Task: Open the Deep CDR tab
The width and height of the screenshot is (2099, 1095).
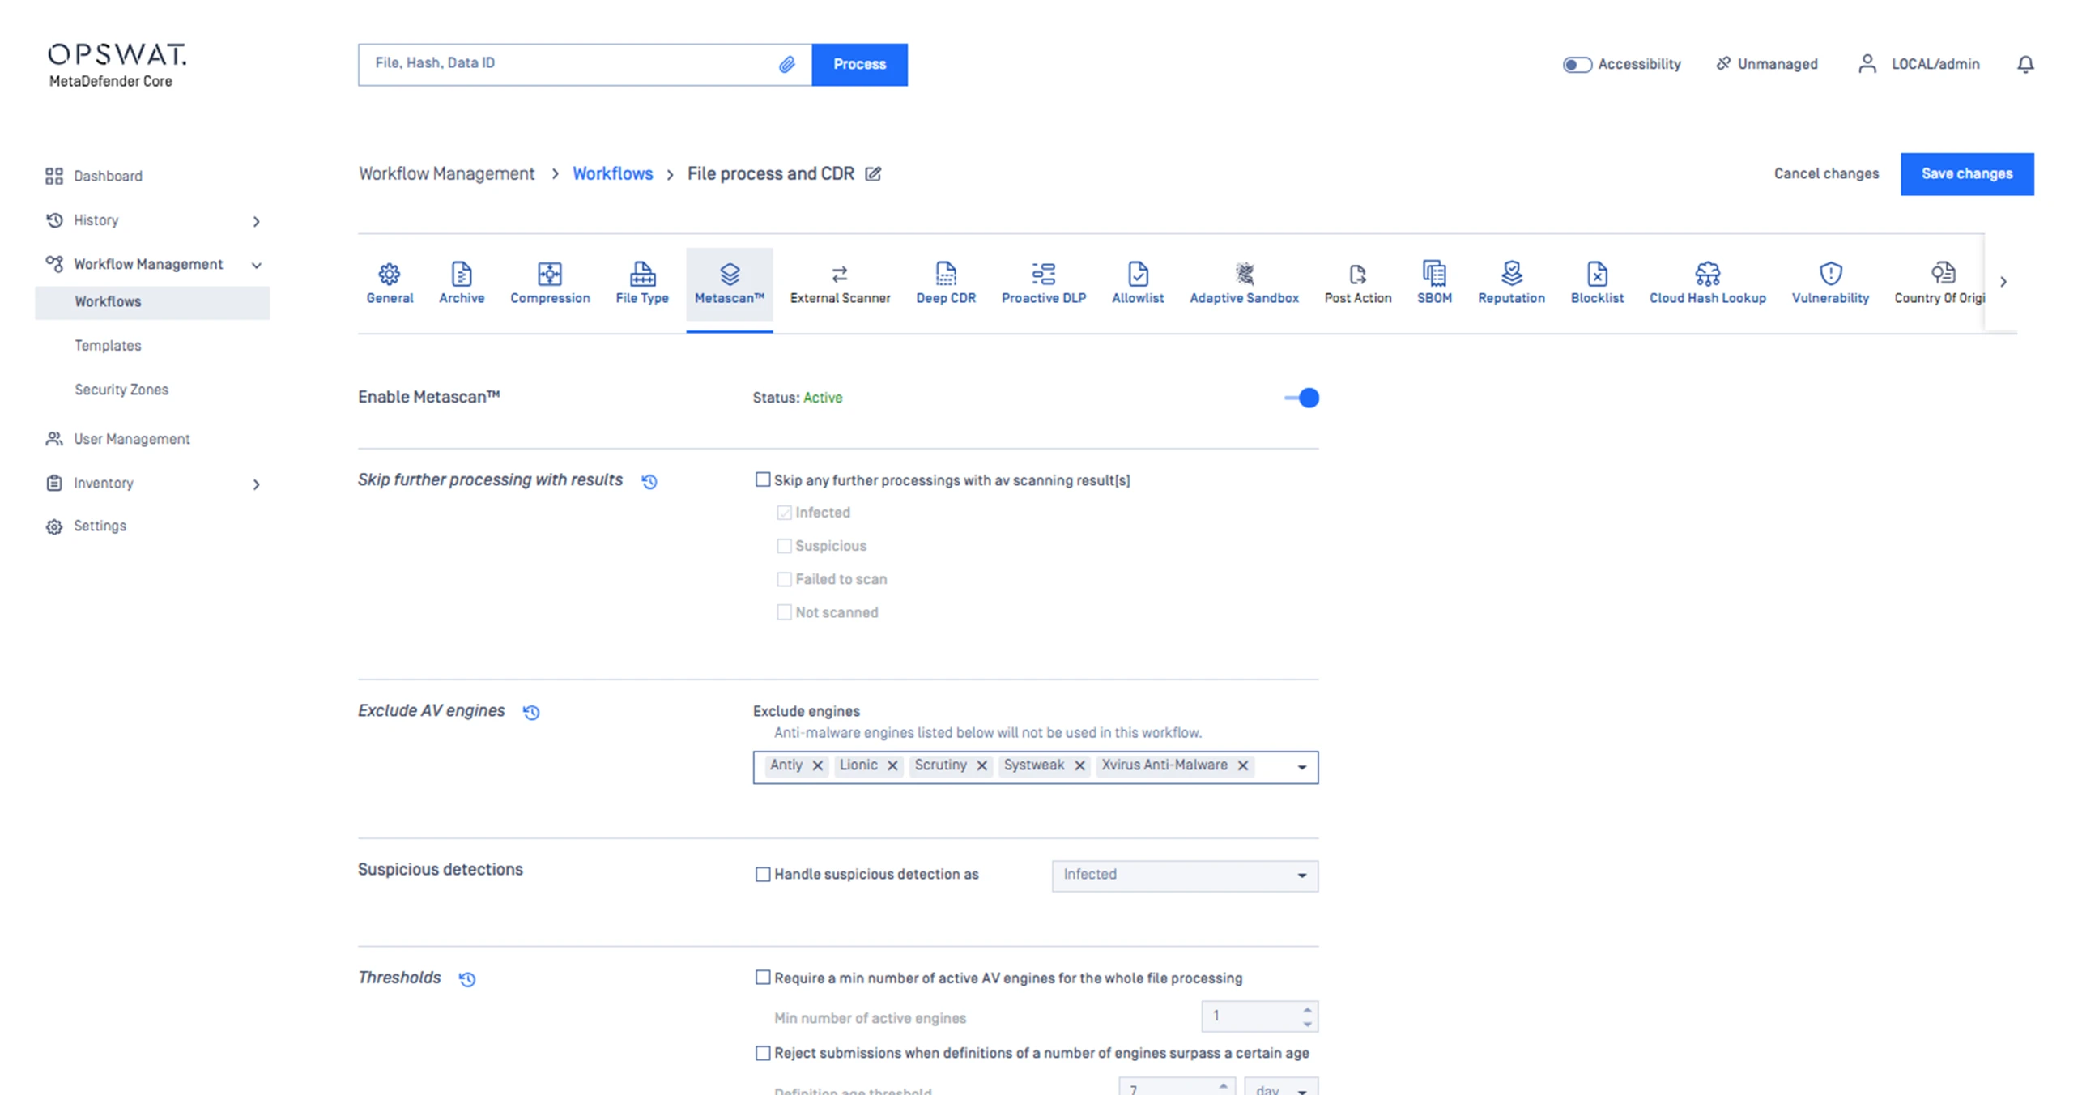Action: (945, 283)
